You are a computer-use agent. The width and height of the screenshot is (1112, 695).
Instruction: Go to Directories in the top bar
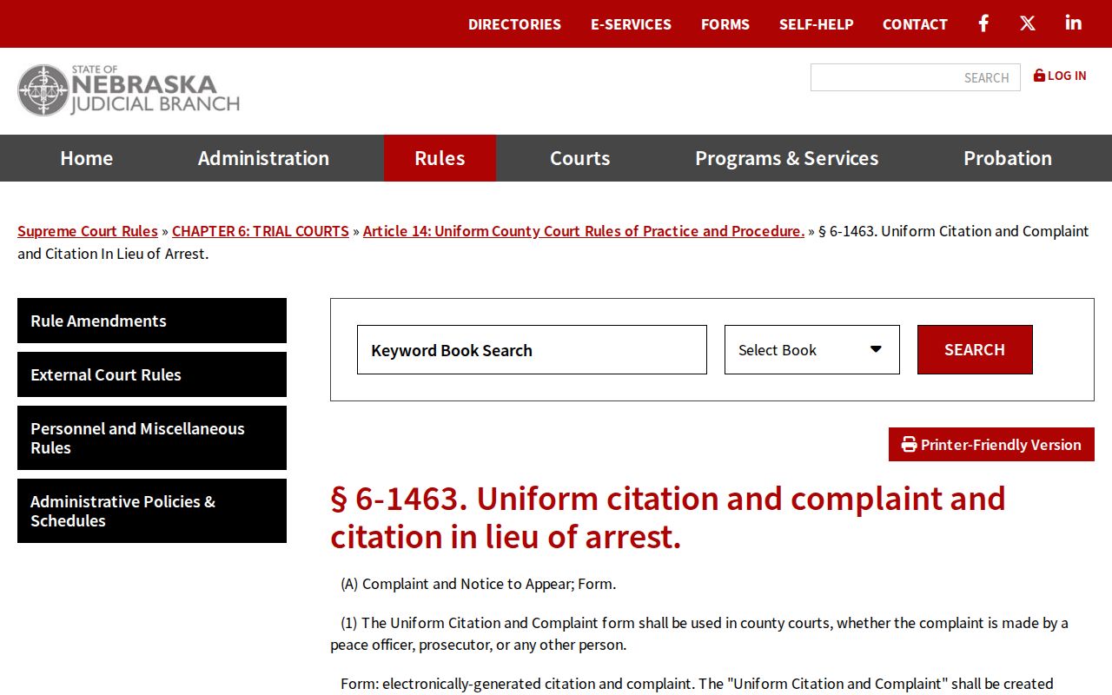click(514, 24)
